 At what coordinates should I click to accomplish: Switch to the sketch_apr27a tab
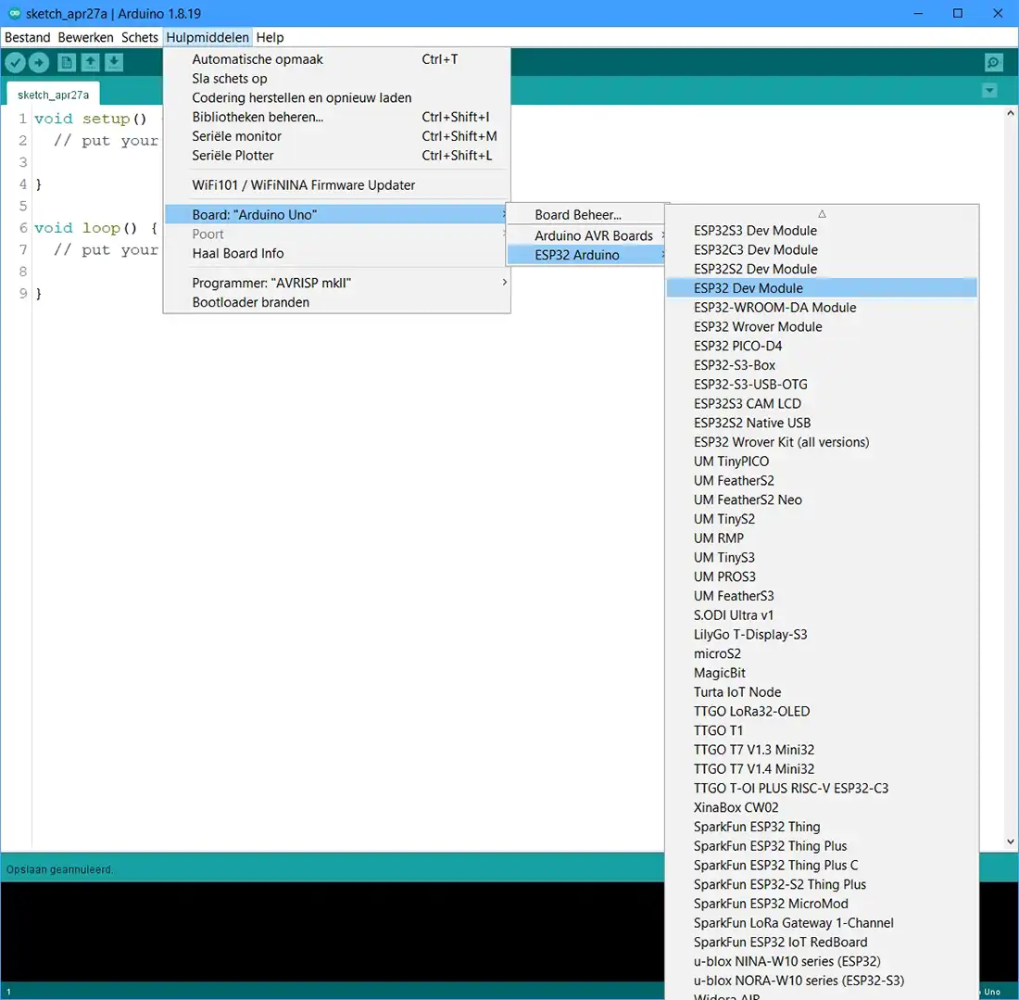54,95
